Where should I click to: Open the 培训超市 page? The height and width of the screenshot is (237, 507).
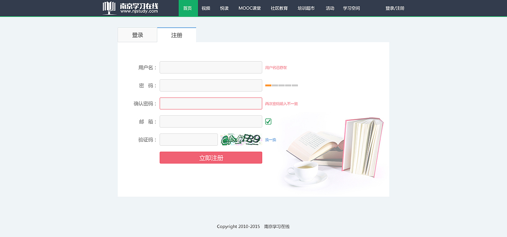(x=305, y=8)
